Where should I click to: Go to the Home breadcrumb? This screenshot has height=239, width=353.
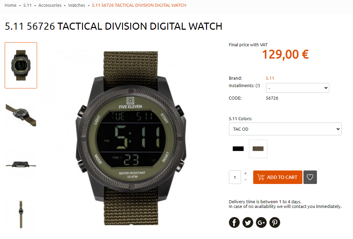click(x=10, y=5)
